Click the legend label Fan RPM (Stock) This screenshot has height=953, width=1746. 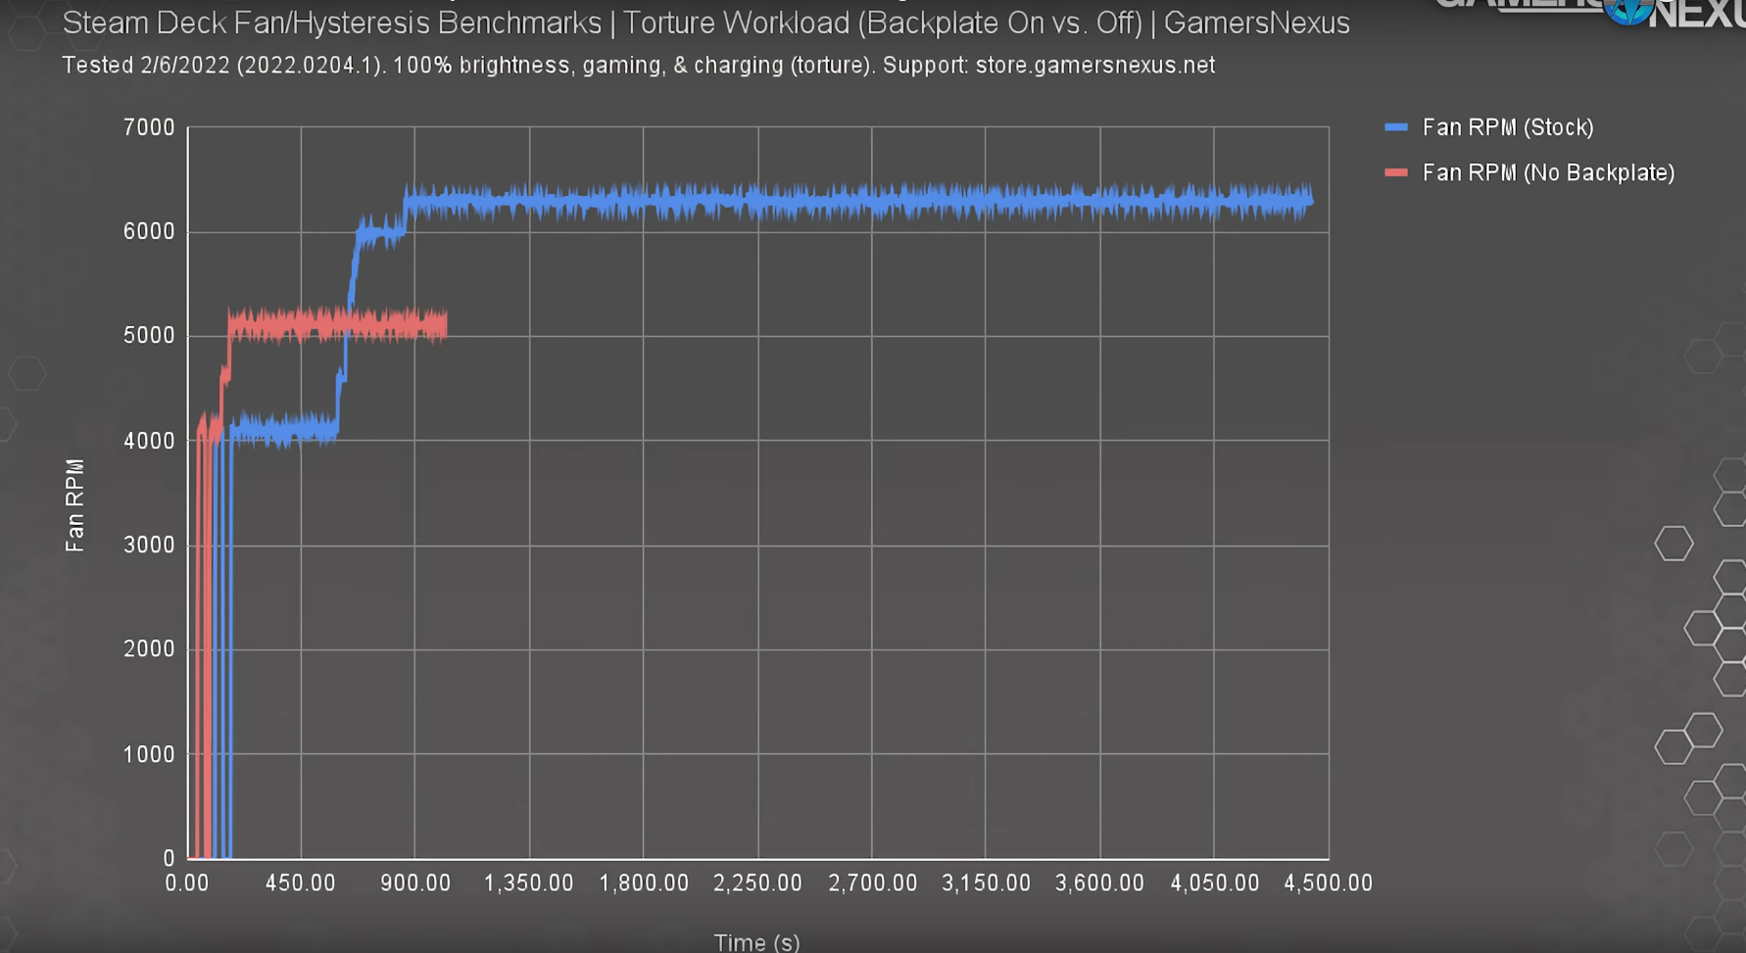point(1508,127)
